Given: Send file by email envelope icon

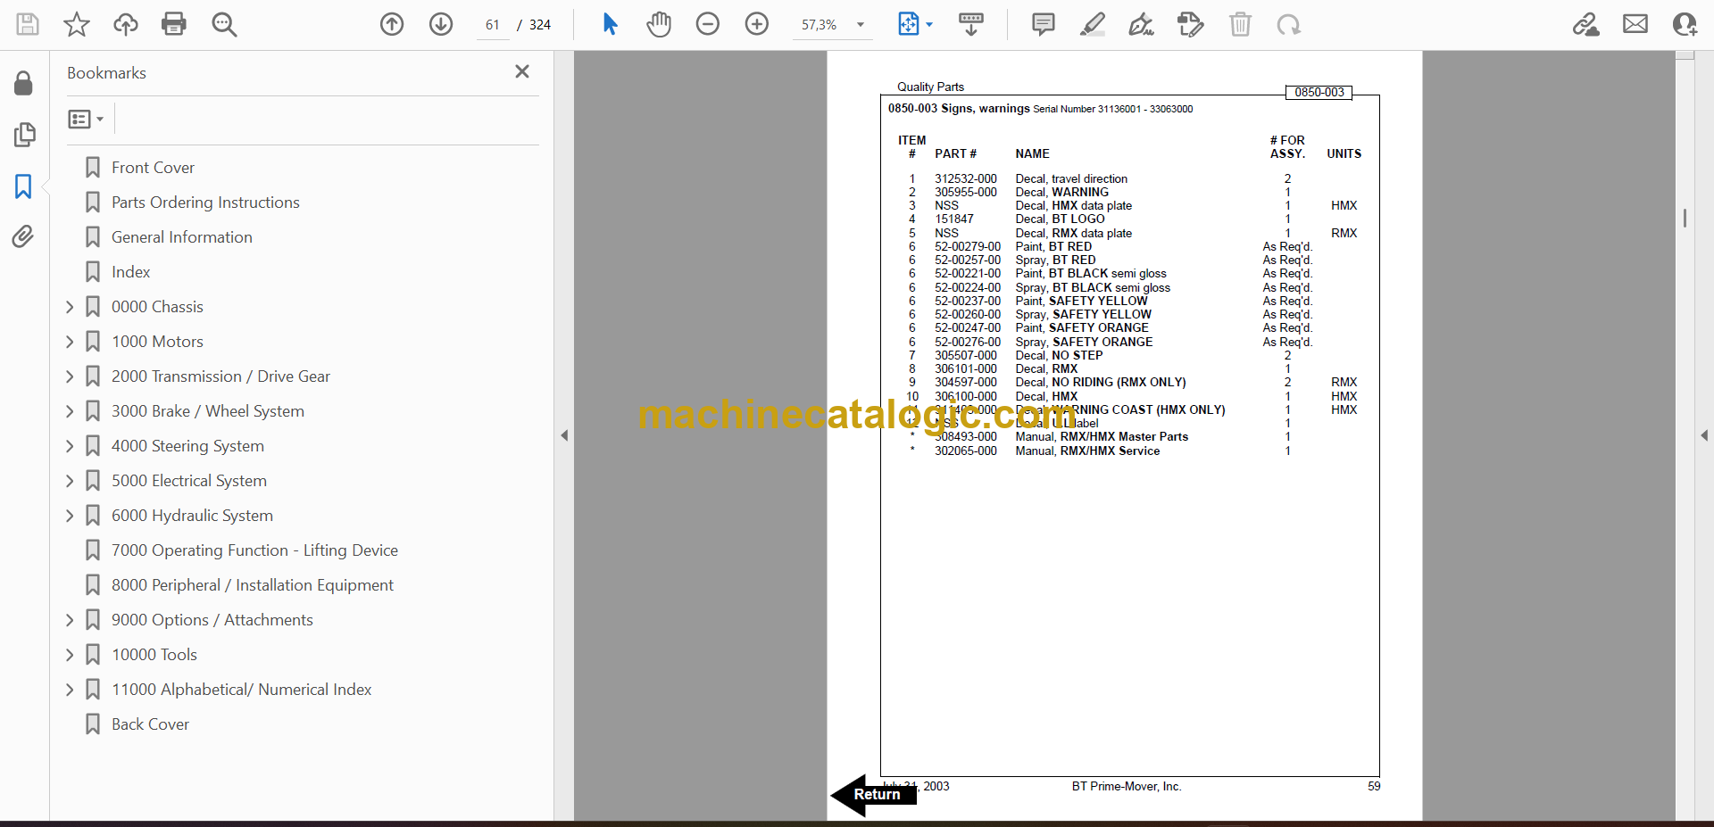Looking at the screenshot, I should pyautogui.click(x=1635, y=24).
